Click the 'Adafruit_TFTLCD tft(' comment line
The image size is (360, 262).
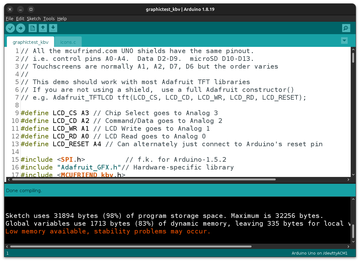click(164, 97)
